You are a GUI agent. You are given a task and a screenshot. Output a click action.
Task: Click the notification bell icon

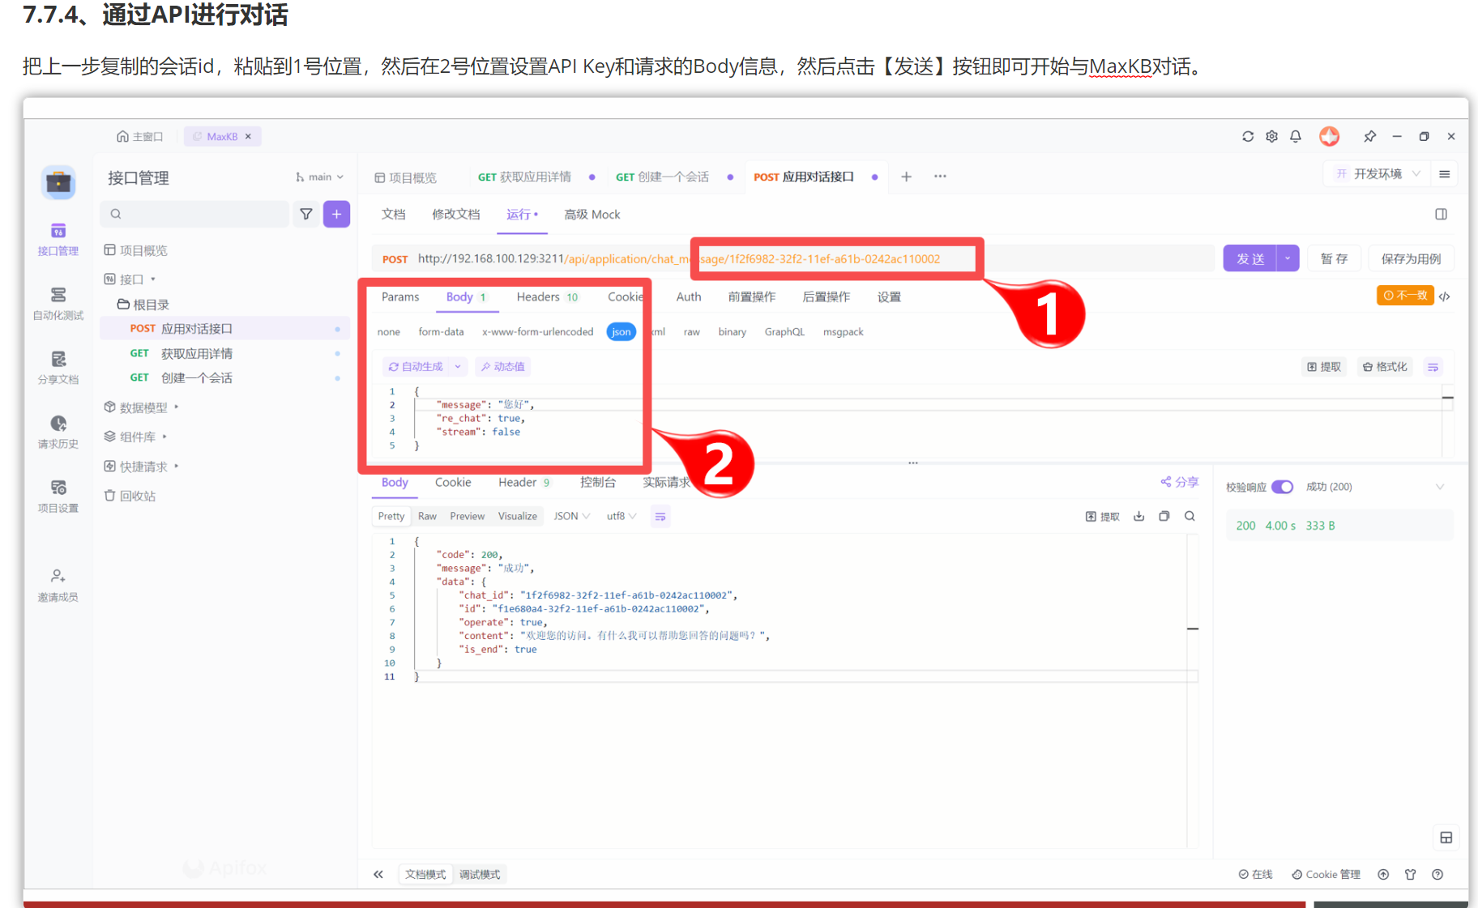(x=1296, y=136)
